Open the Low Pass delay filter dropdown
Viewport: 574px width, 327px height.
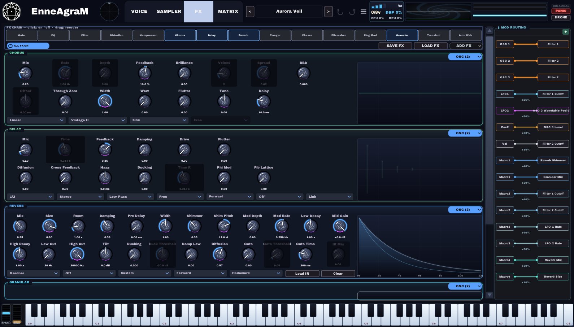point(130,197)
